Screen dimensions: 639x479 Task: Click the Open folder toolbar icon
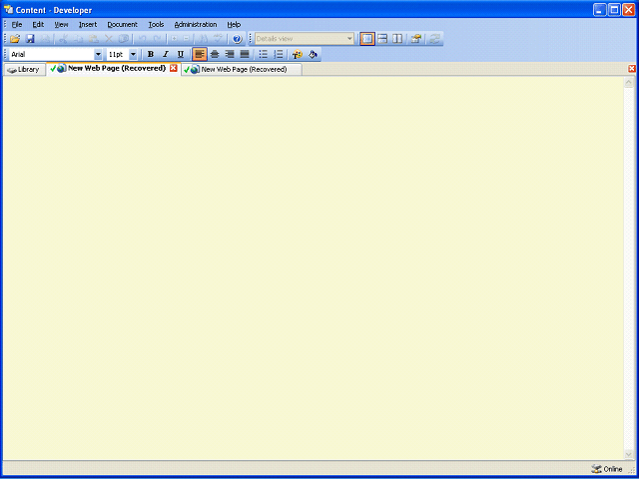15,39
